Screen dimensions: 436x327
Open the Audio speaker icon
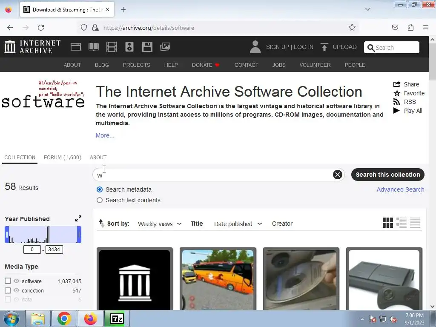coord(129,47)
